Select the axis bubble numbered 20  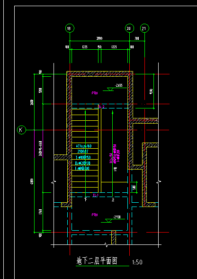130,28
